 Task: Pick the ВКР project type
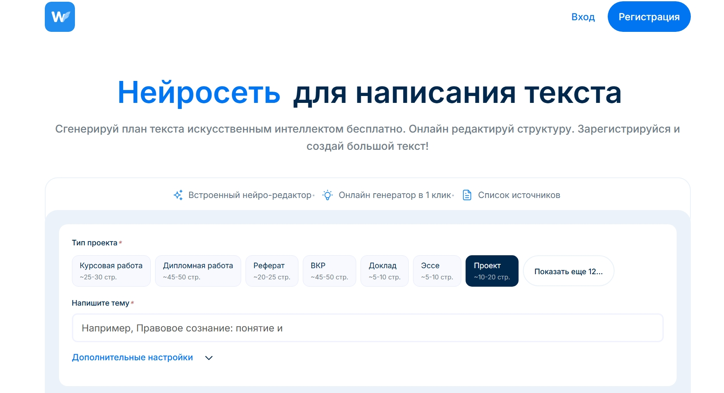329,271
